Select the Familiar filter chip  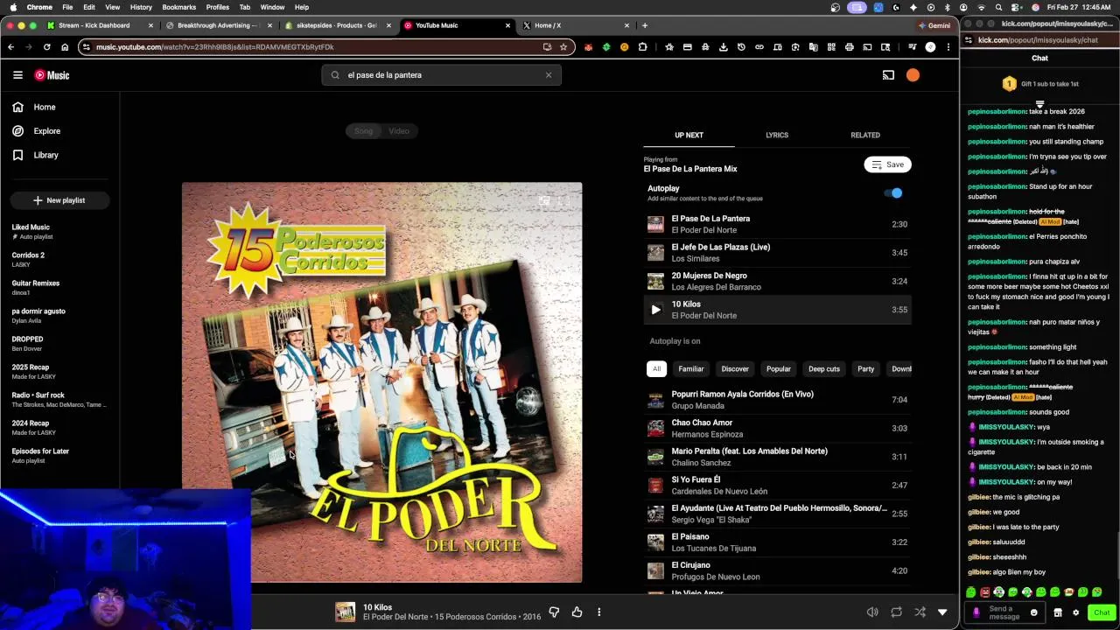point(690,368)
